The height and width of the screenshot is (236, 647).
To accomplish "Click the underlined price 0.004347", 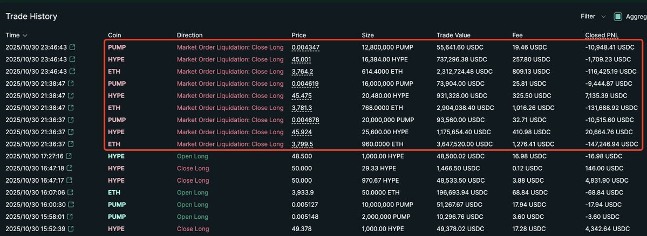I will click(305, 47).
